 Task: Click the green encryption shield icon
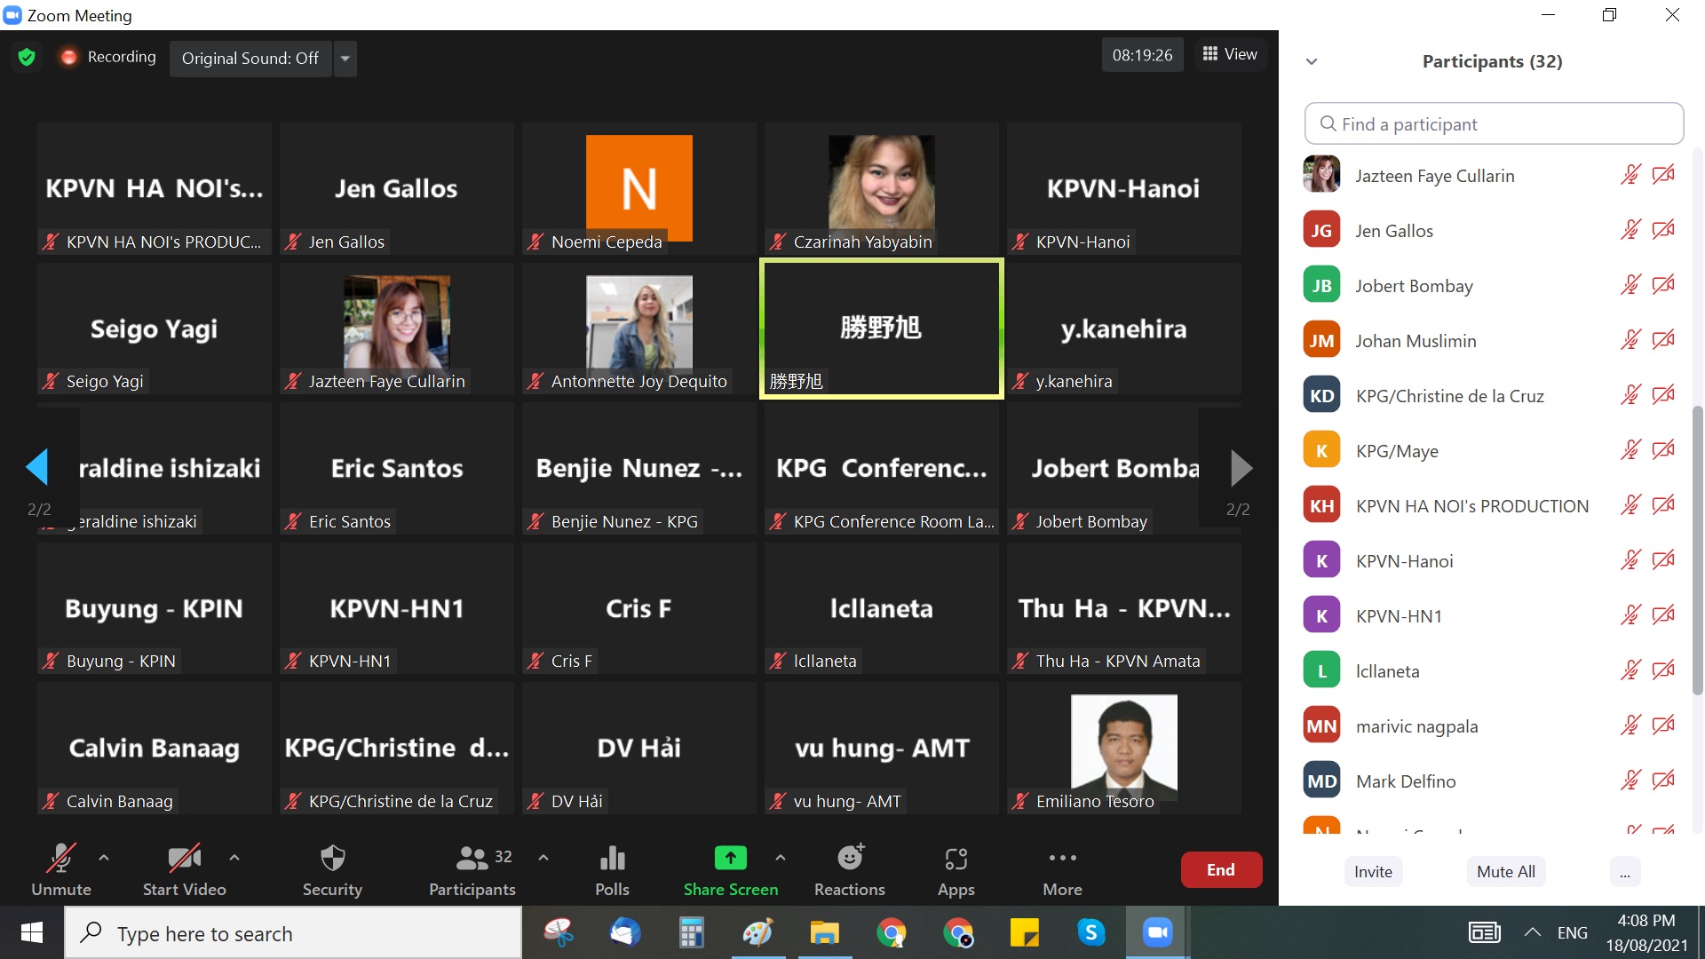point(27,57)
